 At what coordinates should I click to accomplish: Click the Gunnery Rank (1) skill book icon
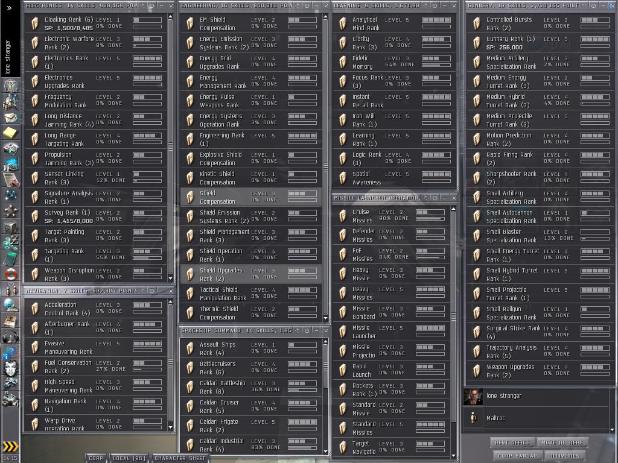[x=477, y=43]
